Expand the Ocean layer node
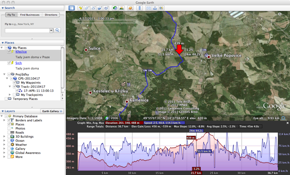Image resolution: width=290 pixels, height=175 pixels. (x=4, y=141)
